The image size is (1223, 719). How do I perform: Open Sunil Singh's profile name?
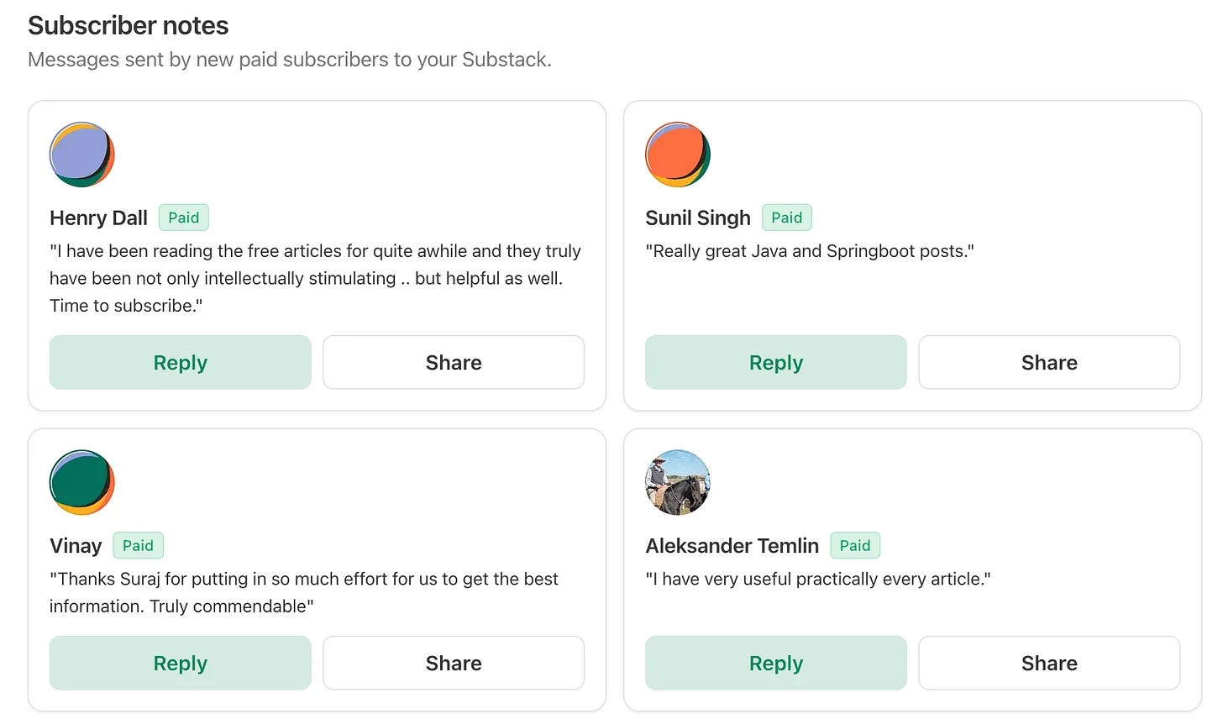click(698, 218)
